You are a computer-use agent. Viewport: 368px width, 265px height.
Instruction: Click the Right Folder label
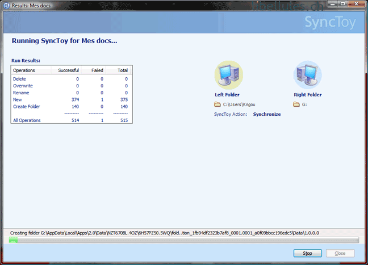[308, 95]
